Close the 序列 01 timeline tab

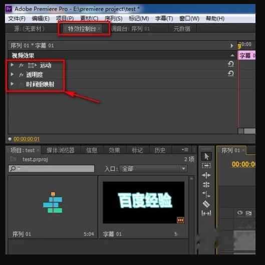coord(243,150)
